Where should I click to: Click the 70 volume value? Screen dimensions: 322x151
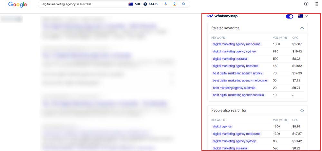point(275,73)
